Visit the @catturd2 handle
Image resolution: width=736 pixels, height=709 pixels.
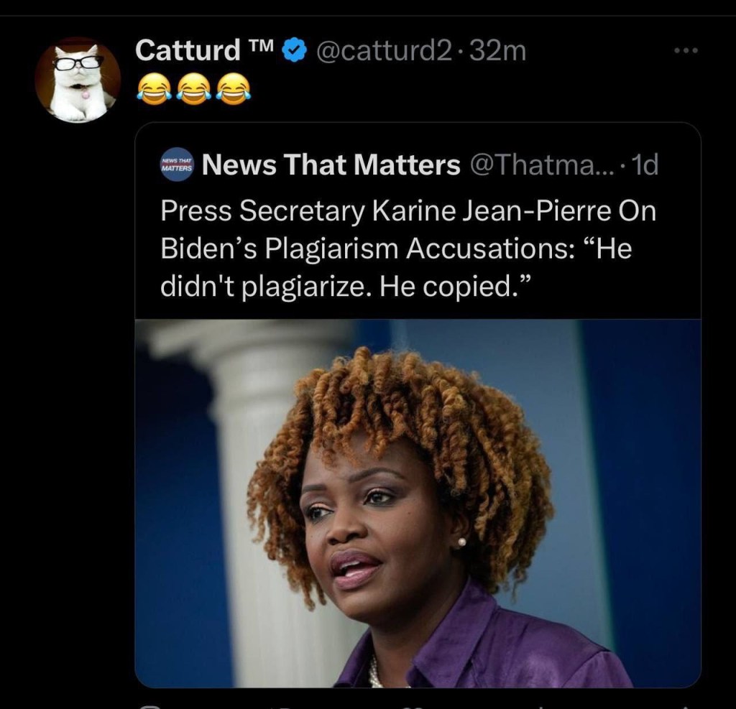coord(384,51)
